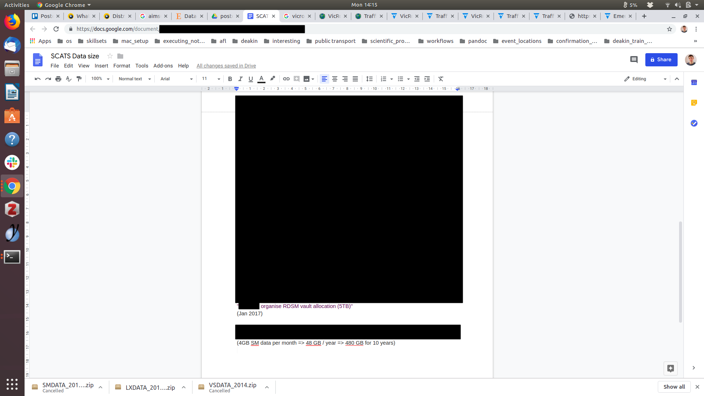
Task: Click the Paint format roller icon
Action: tap(79, 79)
